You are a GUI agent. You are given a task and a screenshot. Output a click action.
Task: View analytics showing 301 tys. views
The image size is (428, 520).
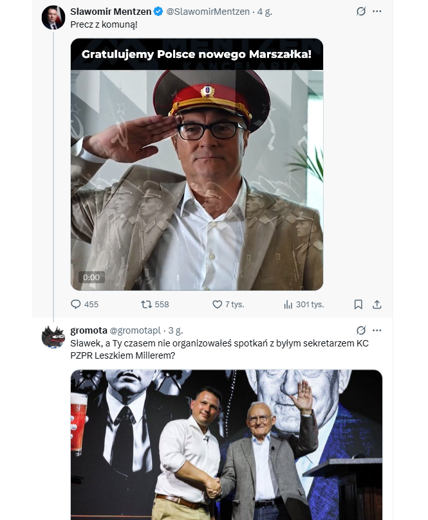click(288, 304)
